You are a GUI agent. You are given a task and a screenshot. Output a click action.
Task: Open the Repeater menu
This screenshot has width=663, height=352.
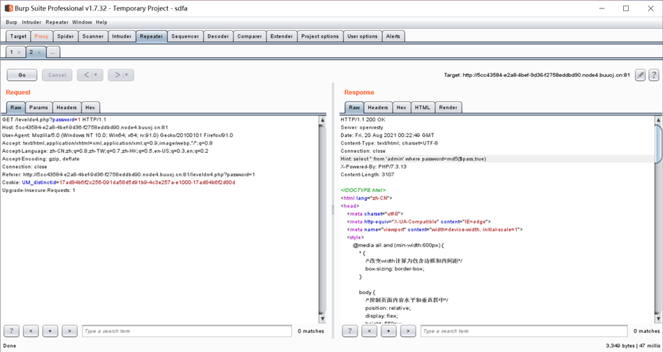(57, 22)
